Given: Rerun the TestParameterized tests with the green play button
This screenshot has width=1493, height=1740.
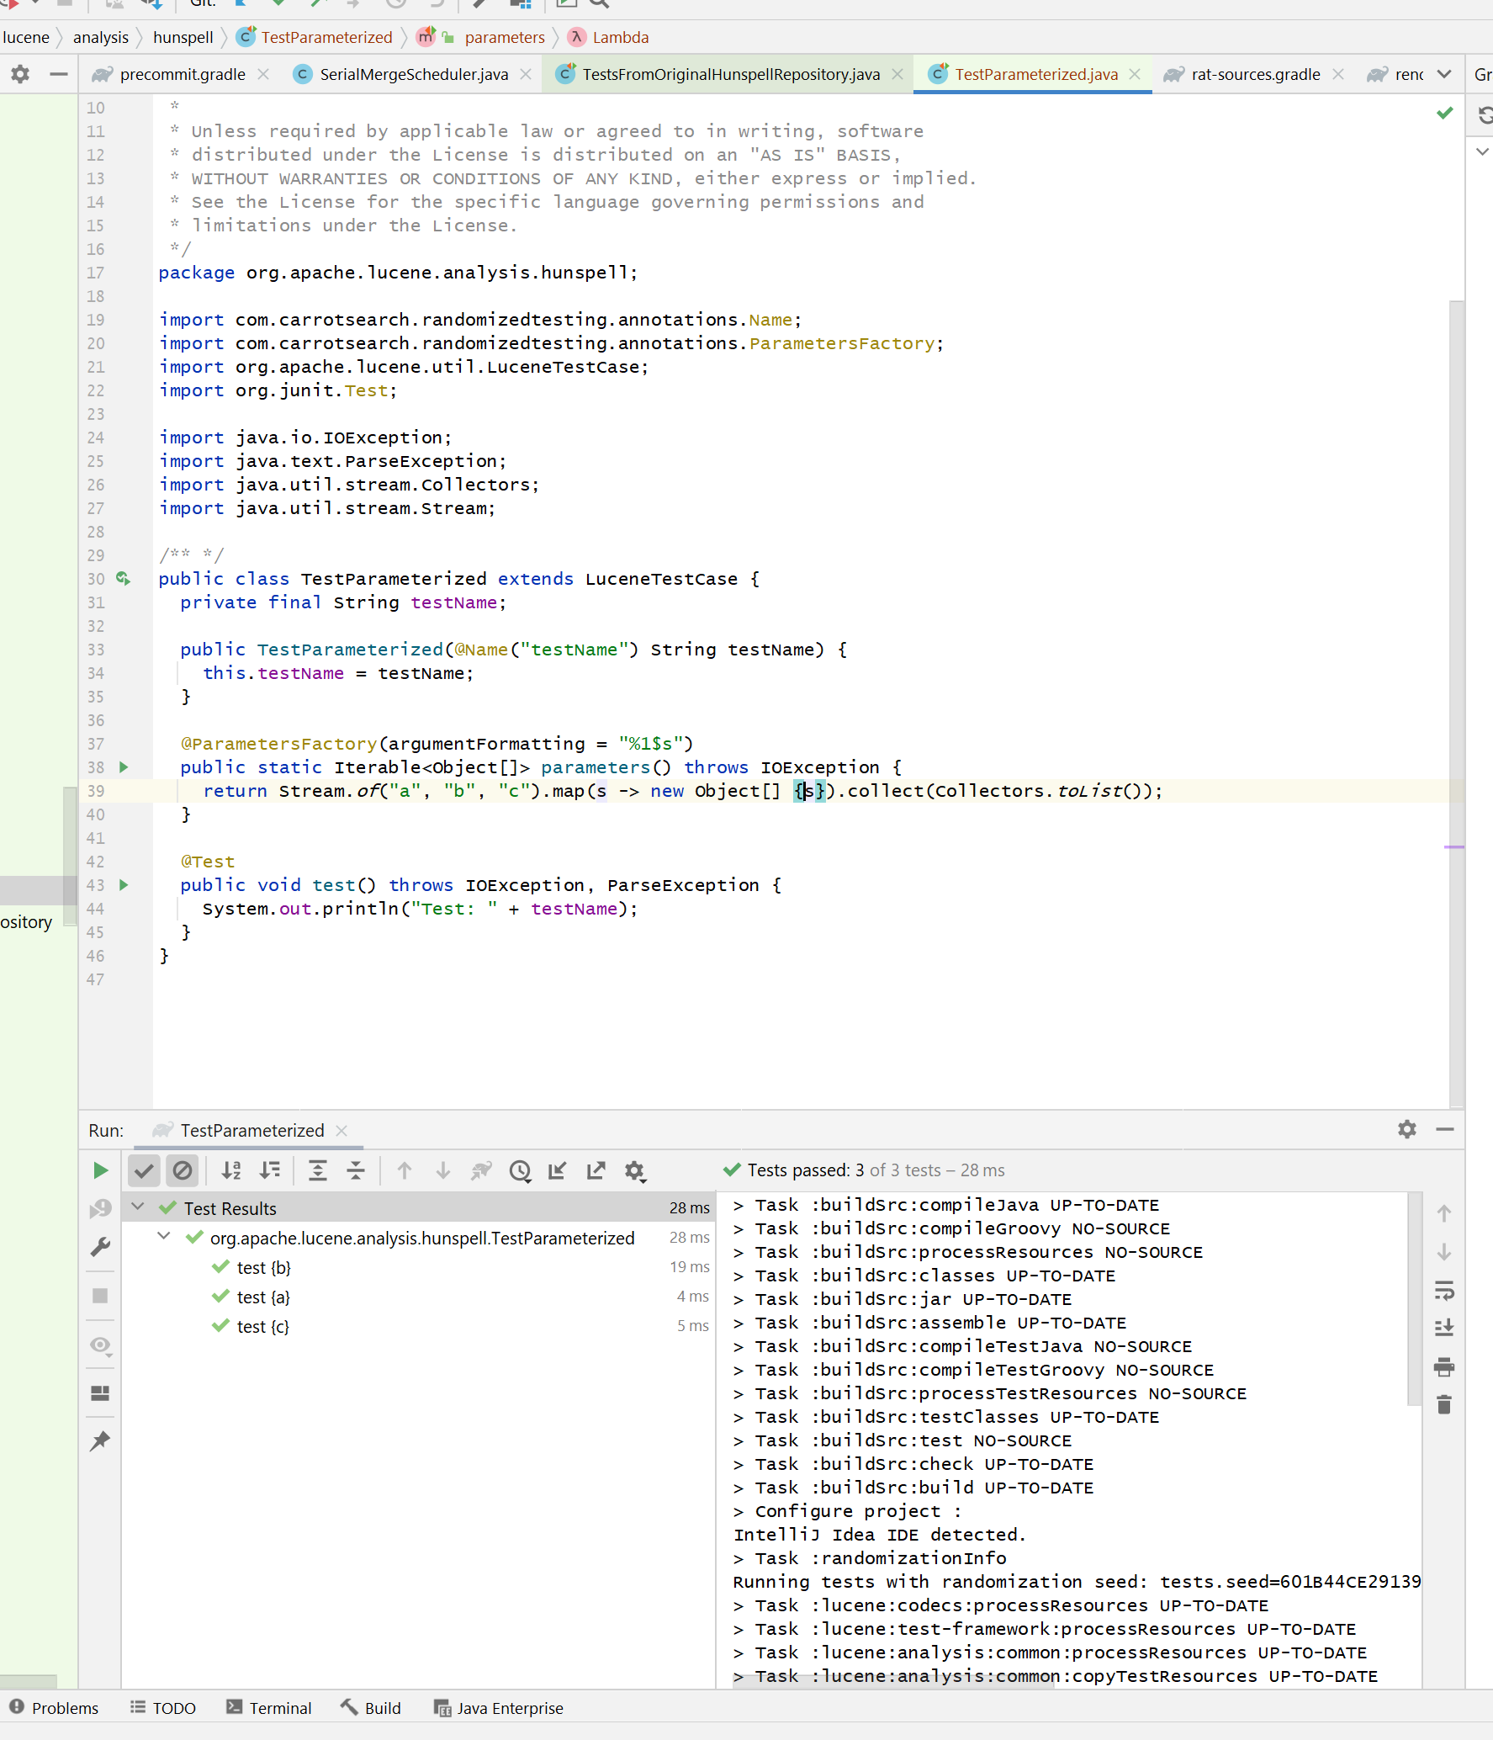Looking at the screenshot, I should [x=100, y=1170].
